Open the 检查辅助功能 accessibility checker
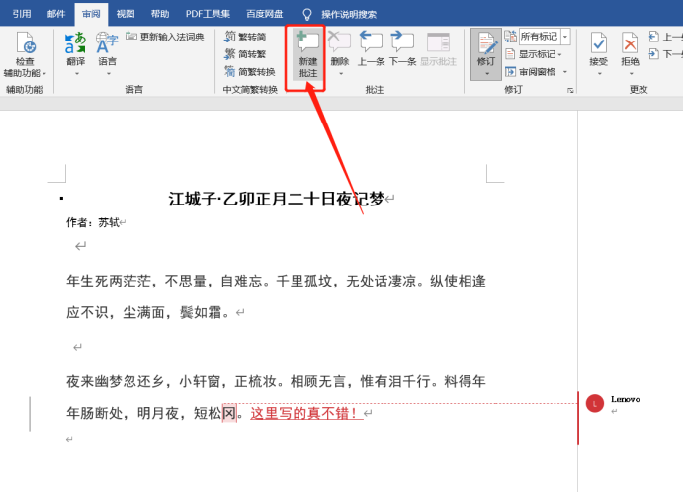This screenshot has height=492, width=683. tap(25, 54)
